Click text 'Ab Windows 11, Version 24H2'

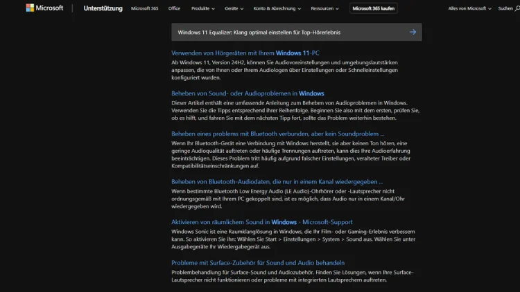(208, 62)
